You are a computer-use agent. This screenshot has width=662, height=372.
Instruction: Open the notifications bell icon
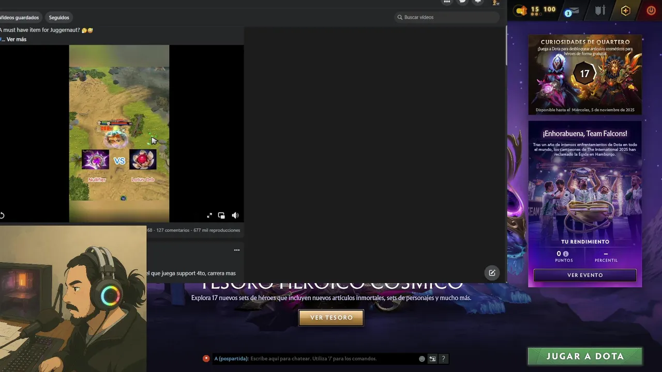[x=478, y=2]
